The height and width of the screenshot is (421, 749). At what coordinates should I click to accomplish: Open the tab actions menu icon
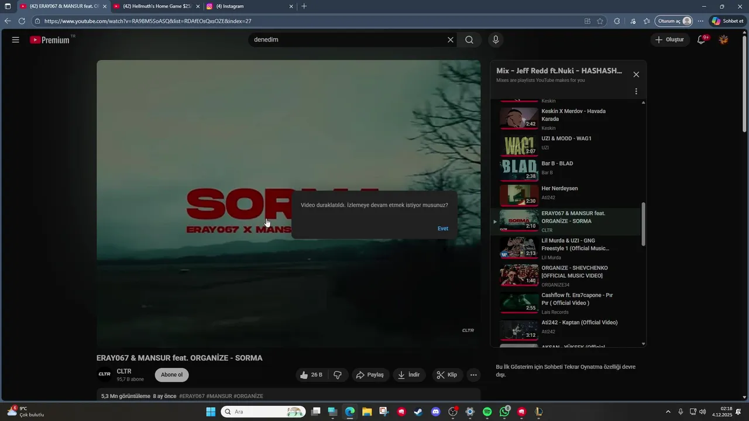click(x=8, y=6)
